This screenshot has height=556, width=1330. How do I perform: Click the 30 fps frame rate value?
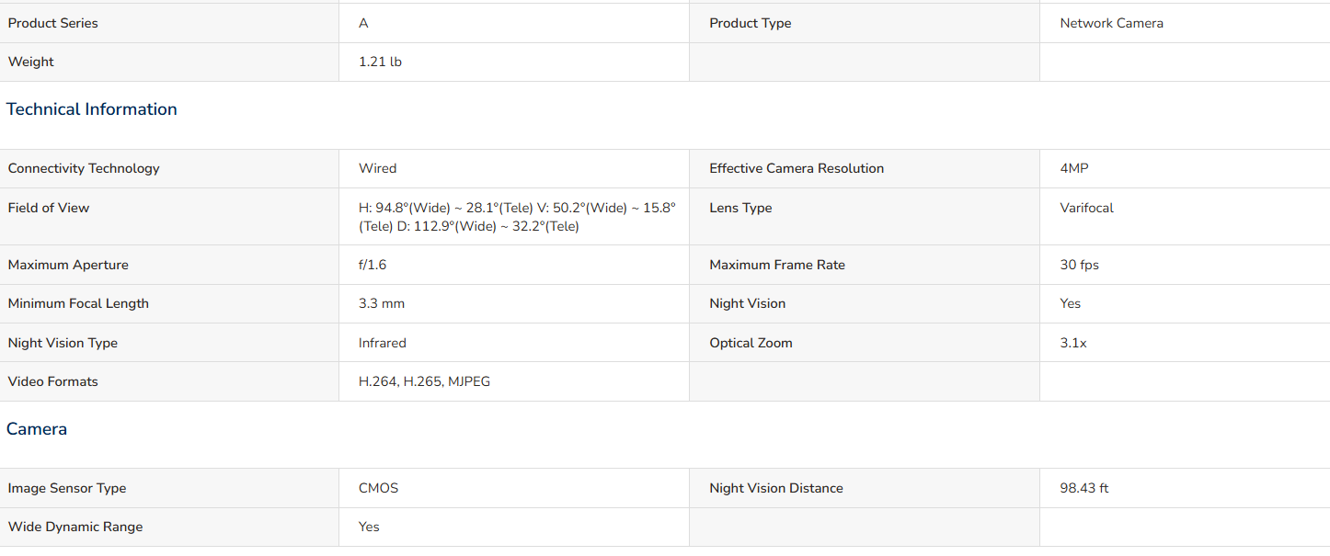1079,265
